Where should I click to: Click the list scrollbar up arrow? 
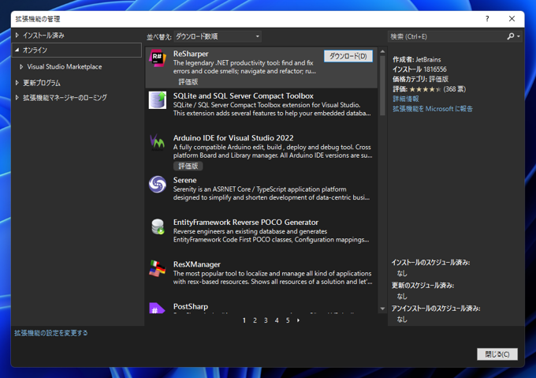(382, 51)
